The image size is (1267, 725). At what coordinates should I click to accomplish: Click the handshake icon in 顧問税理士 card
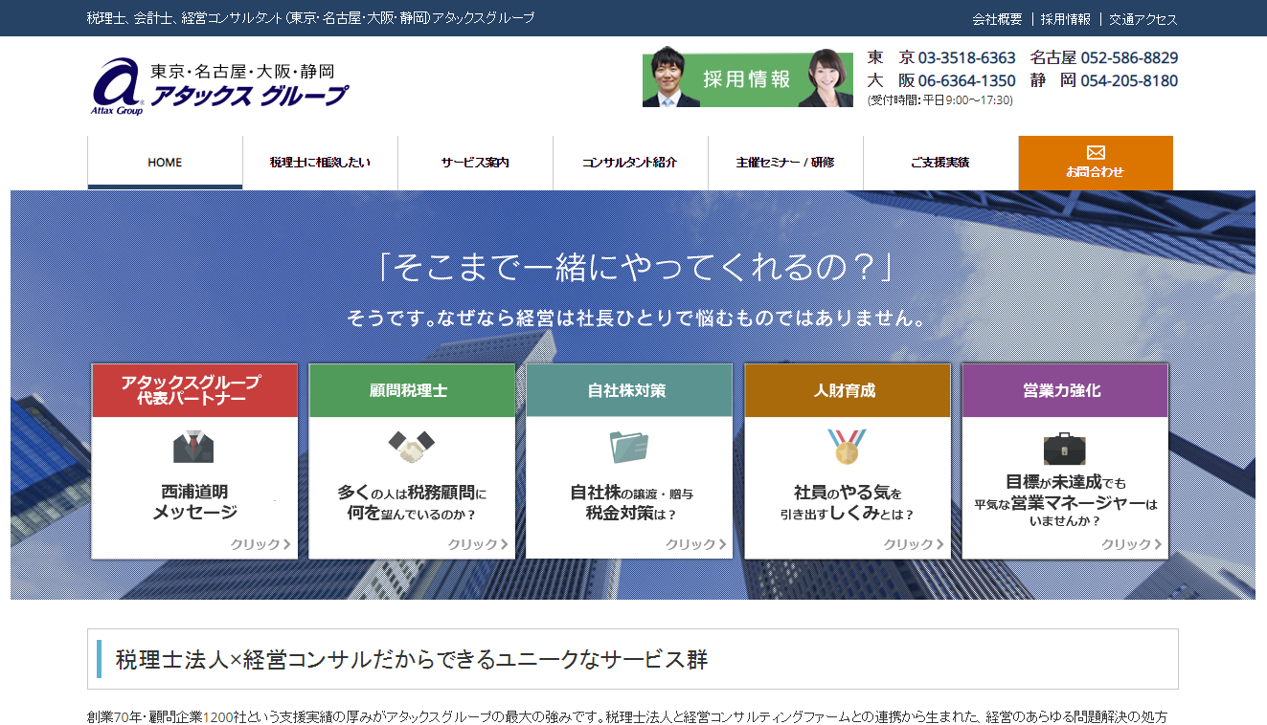[x=412, y=446]
